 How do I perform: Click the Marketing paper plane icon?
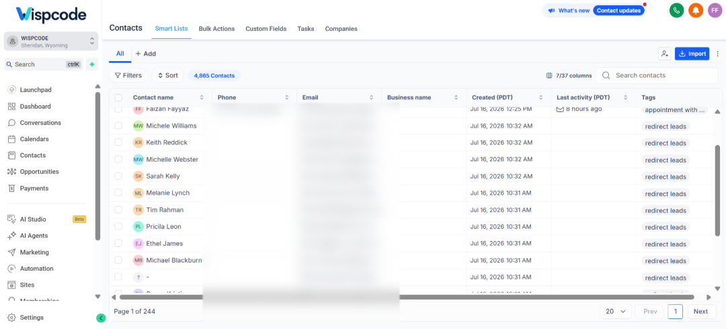[x=12, y=252]
